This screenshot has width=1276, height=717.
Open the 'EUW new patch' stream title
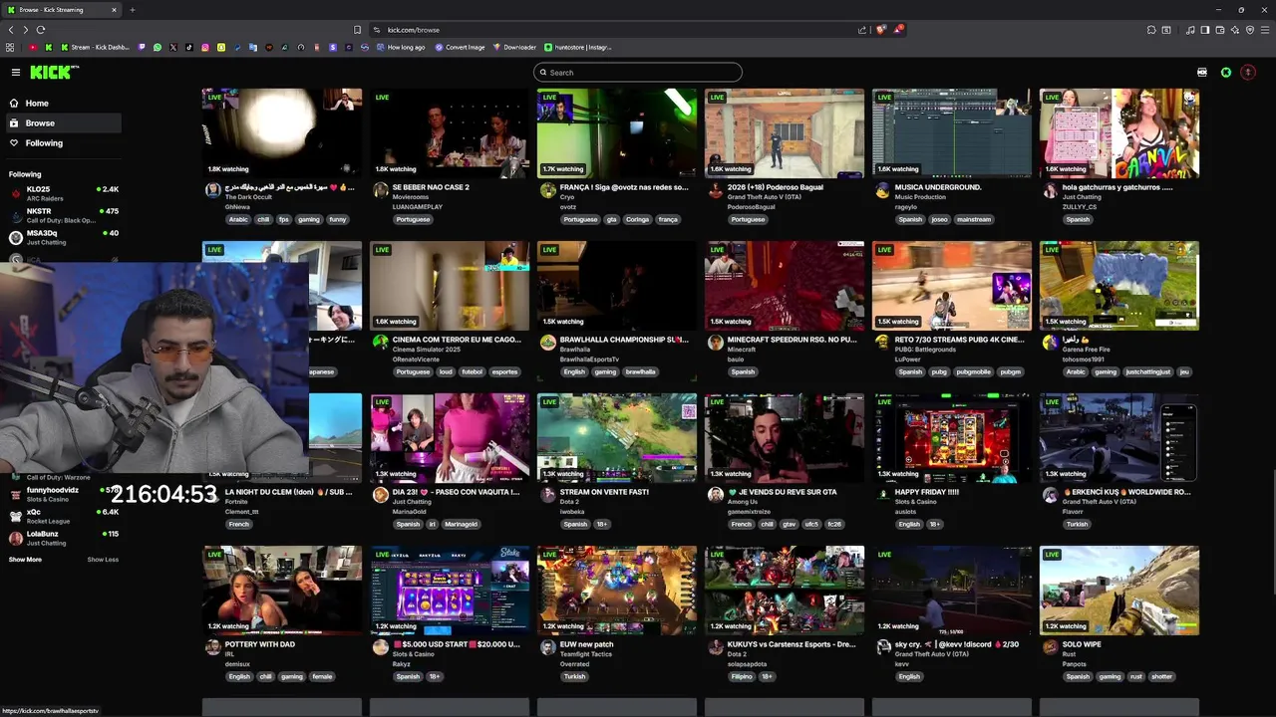[587, 644]
